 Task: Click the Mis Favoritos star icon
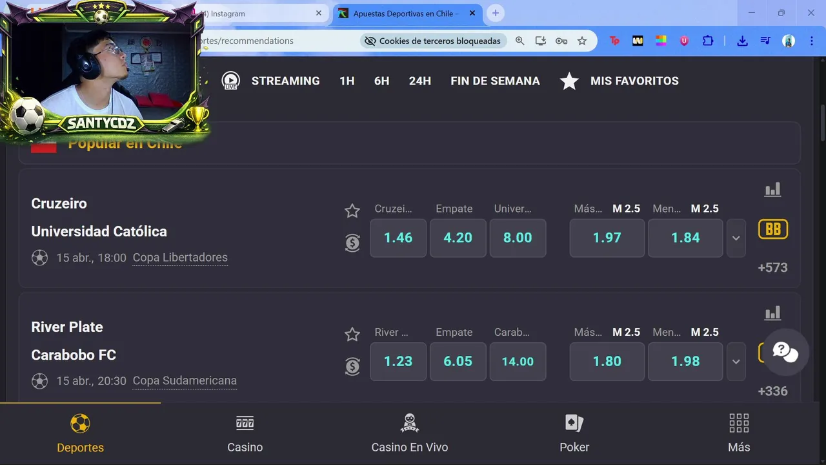tap(569, 81)
